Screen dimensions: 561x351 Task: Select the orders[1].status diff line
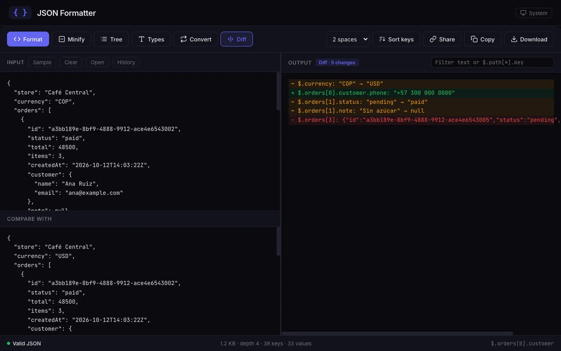pos(421,102)
